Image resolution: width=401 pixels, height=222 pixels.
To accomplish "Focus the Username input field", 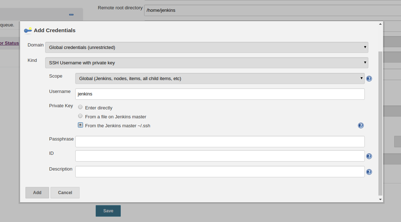I will [220, 94].
